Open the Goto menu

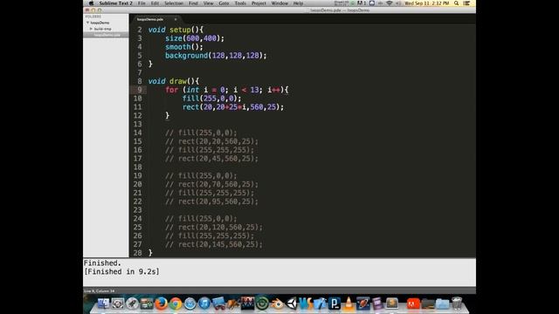pyautogui.click(x=224, y=3)
